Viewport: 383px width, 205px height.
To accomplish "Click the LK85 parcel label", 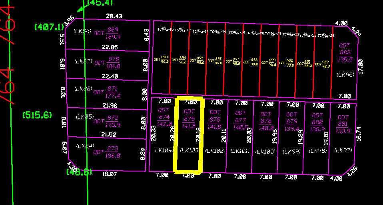I will coord(85,117).
